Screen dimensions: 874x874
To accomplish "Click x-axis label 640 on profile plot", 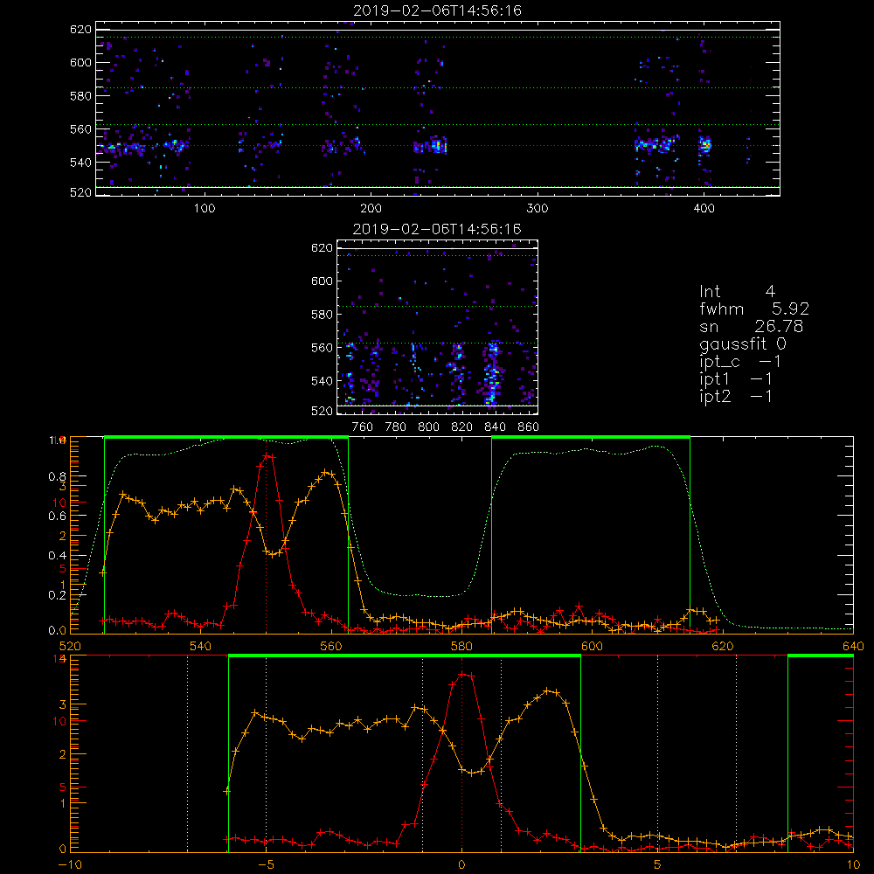I will pos(853,647).
